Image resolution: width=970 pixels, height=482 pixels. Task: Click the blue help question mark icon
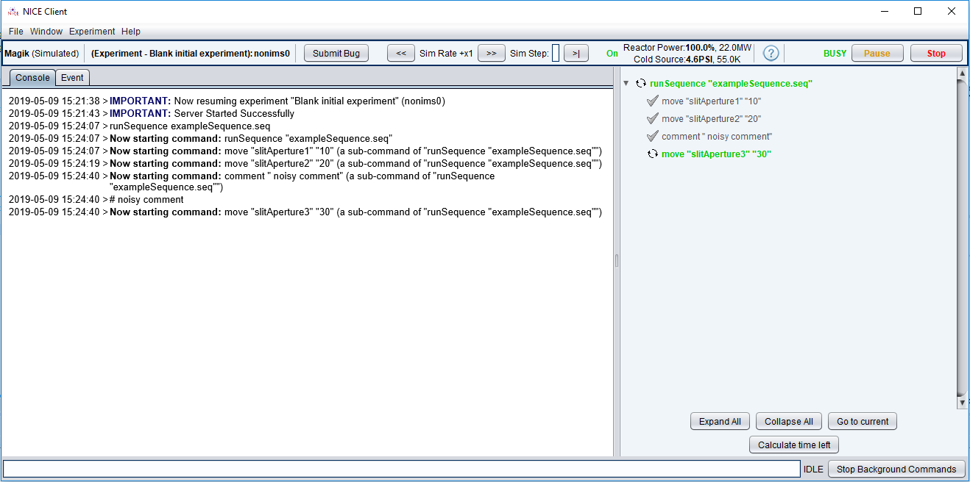[771, 53]
